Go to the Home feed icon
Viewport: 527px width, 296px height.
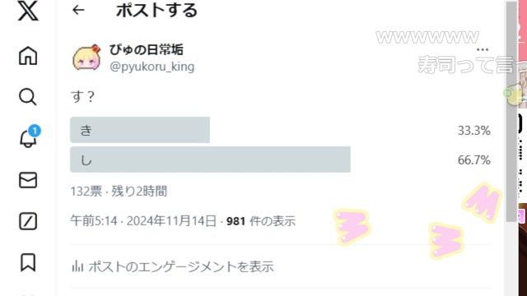click(x=28, y=55)
